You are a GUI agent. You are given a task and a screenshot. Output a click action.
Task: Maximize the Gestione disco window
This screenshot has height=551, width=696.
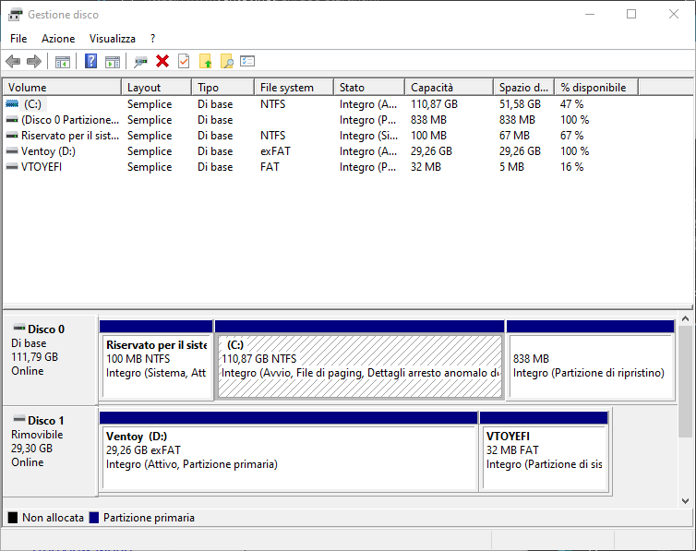[631, 14]
